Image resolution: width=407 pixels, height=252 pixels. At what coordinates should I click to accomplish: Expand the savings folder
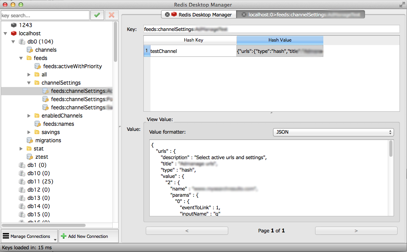click(x=29, y=132)
